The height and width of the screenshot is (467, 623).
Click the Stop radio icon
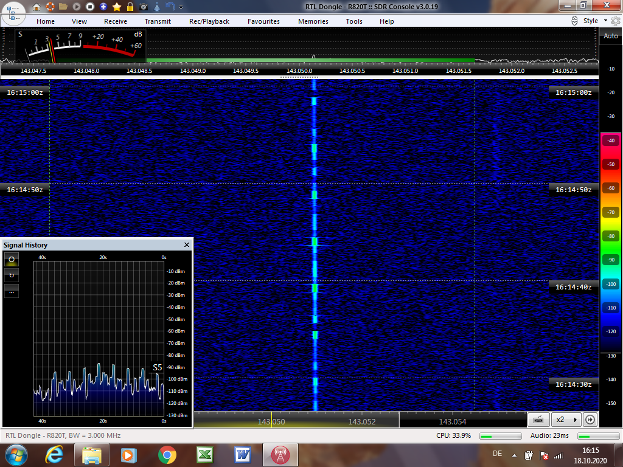point(90,7)
